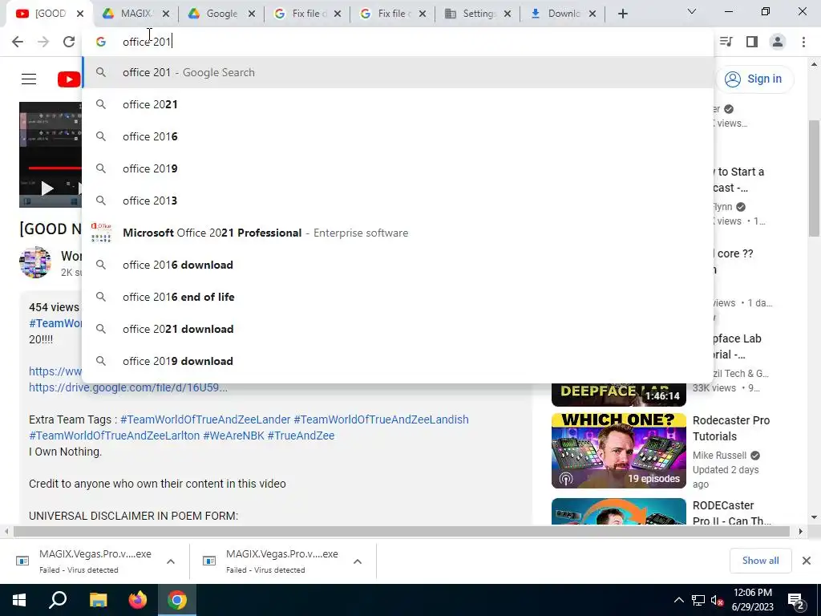The image size is (821, 616).
Task: Open the media control playlist icon
Action: (726, 42)
